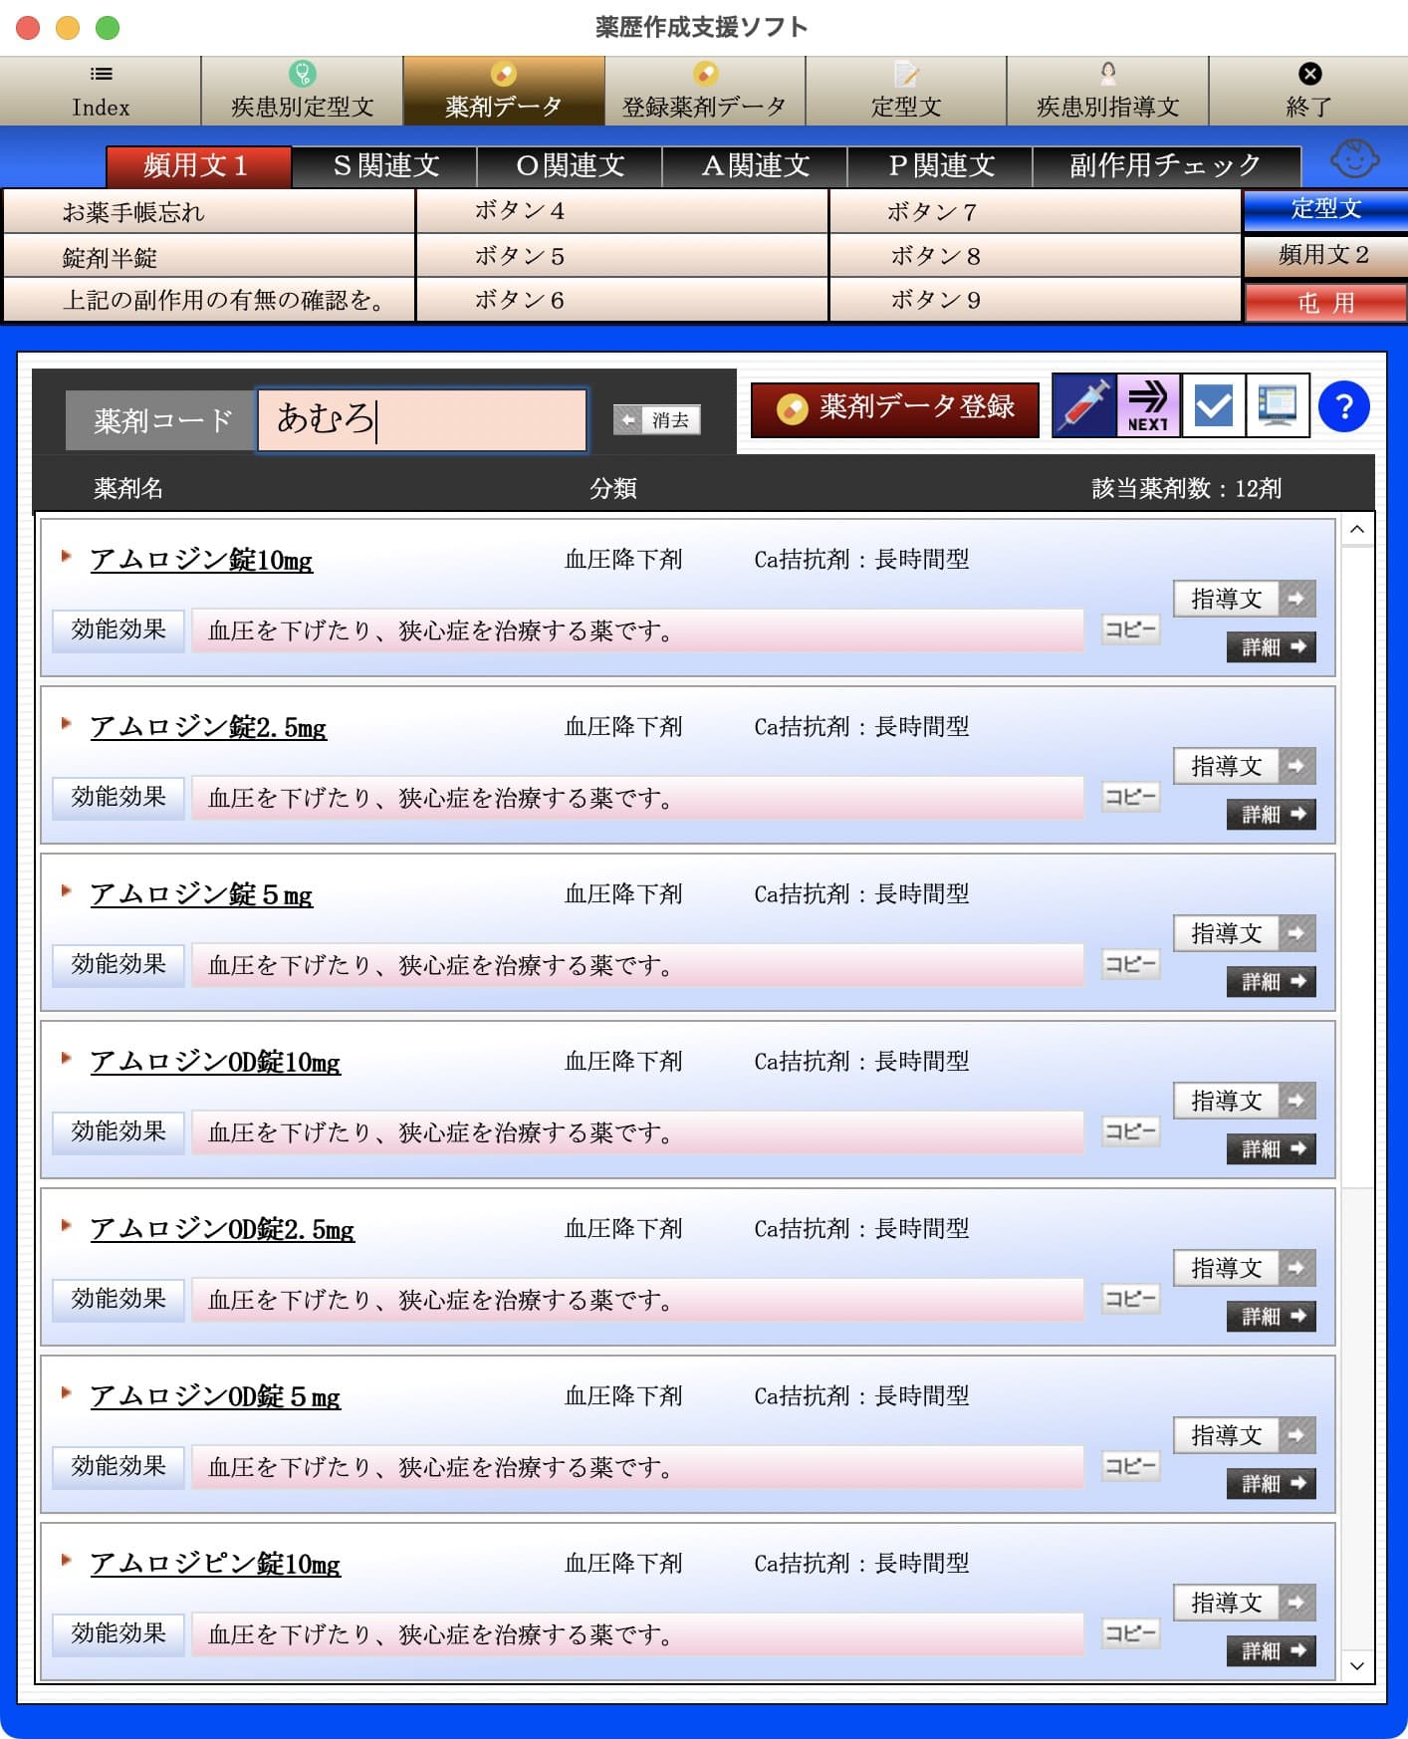1408x1739 pixels.
Task: Expand triangle beside アムロジンOD錠10mg
Action: pos(66,1058)
